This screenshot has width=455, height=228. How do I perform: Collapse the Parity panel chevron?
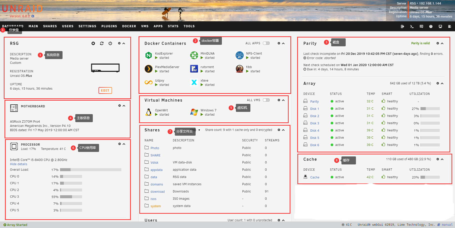(x=442, y=43)
